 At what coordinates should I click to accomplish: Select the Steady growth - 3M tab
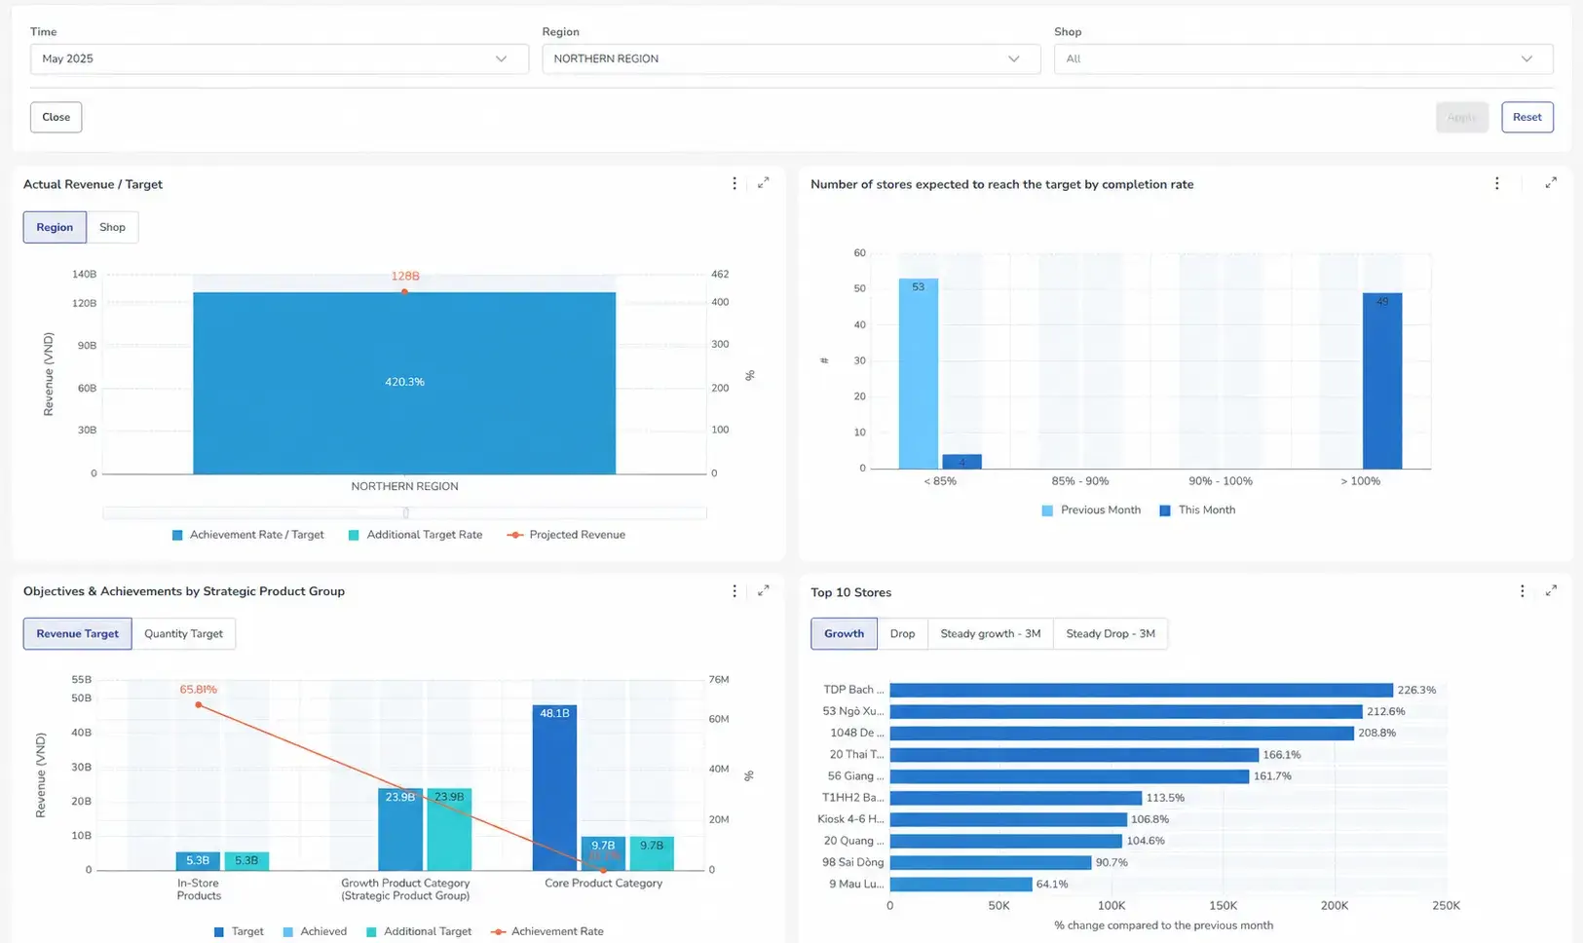point(990,633)
